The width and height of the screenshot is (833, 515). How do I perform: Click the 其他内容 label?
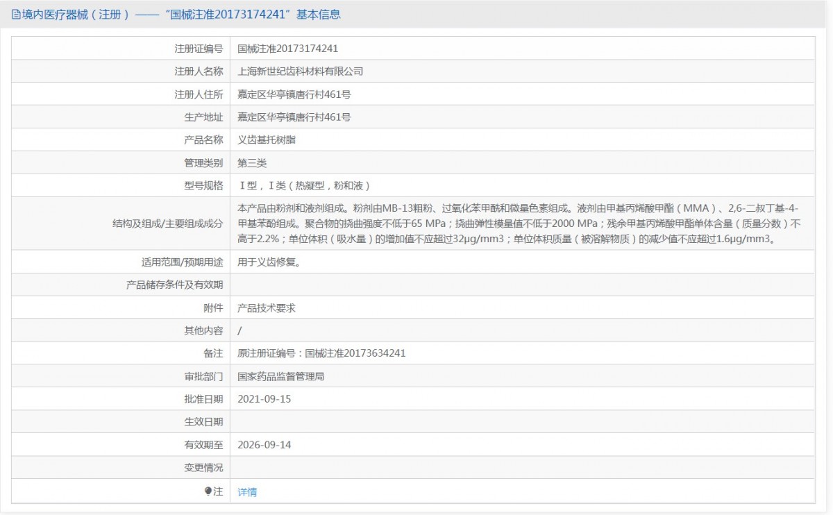(203, 331)
